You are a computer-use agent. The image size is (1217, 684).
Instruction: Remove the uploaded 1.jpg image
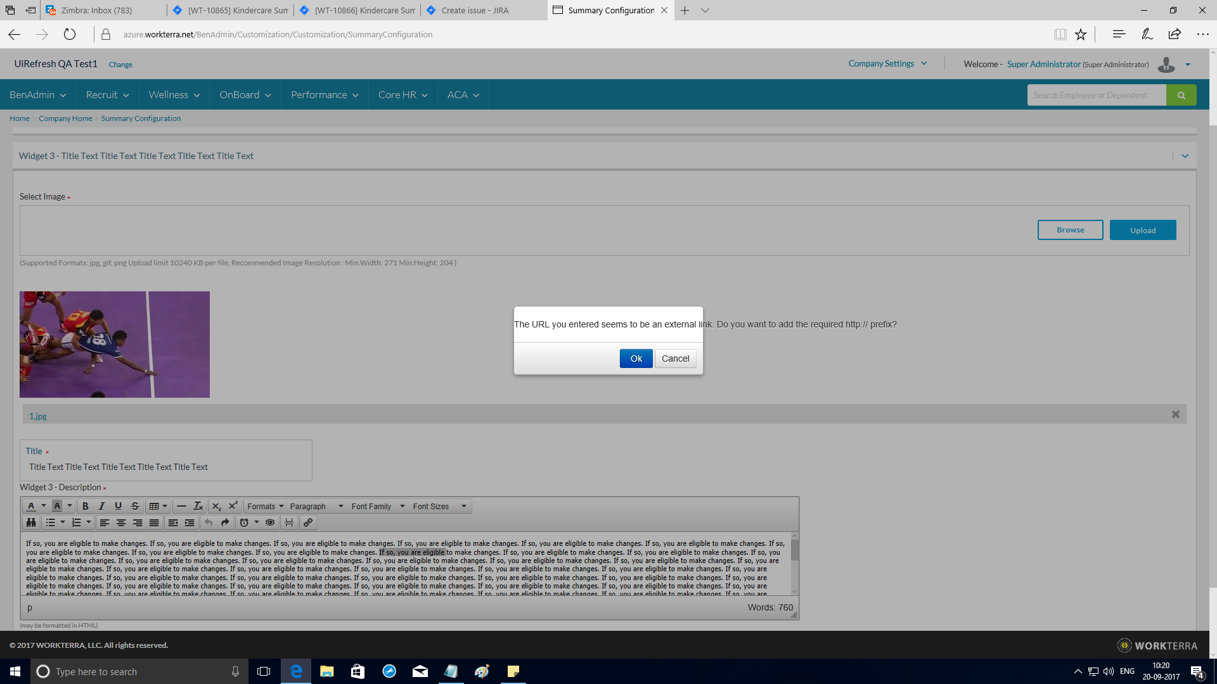1175,414
